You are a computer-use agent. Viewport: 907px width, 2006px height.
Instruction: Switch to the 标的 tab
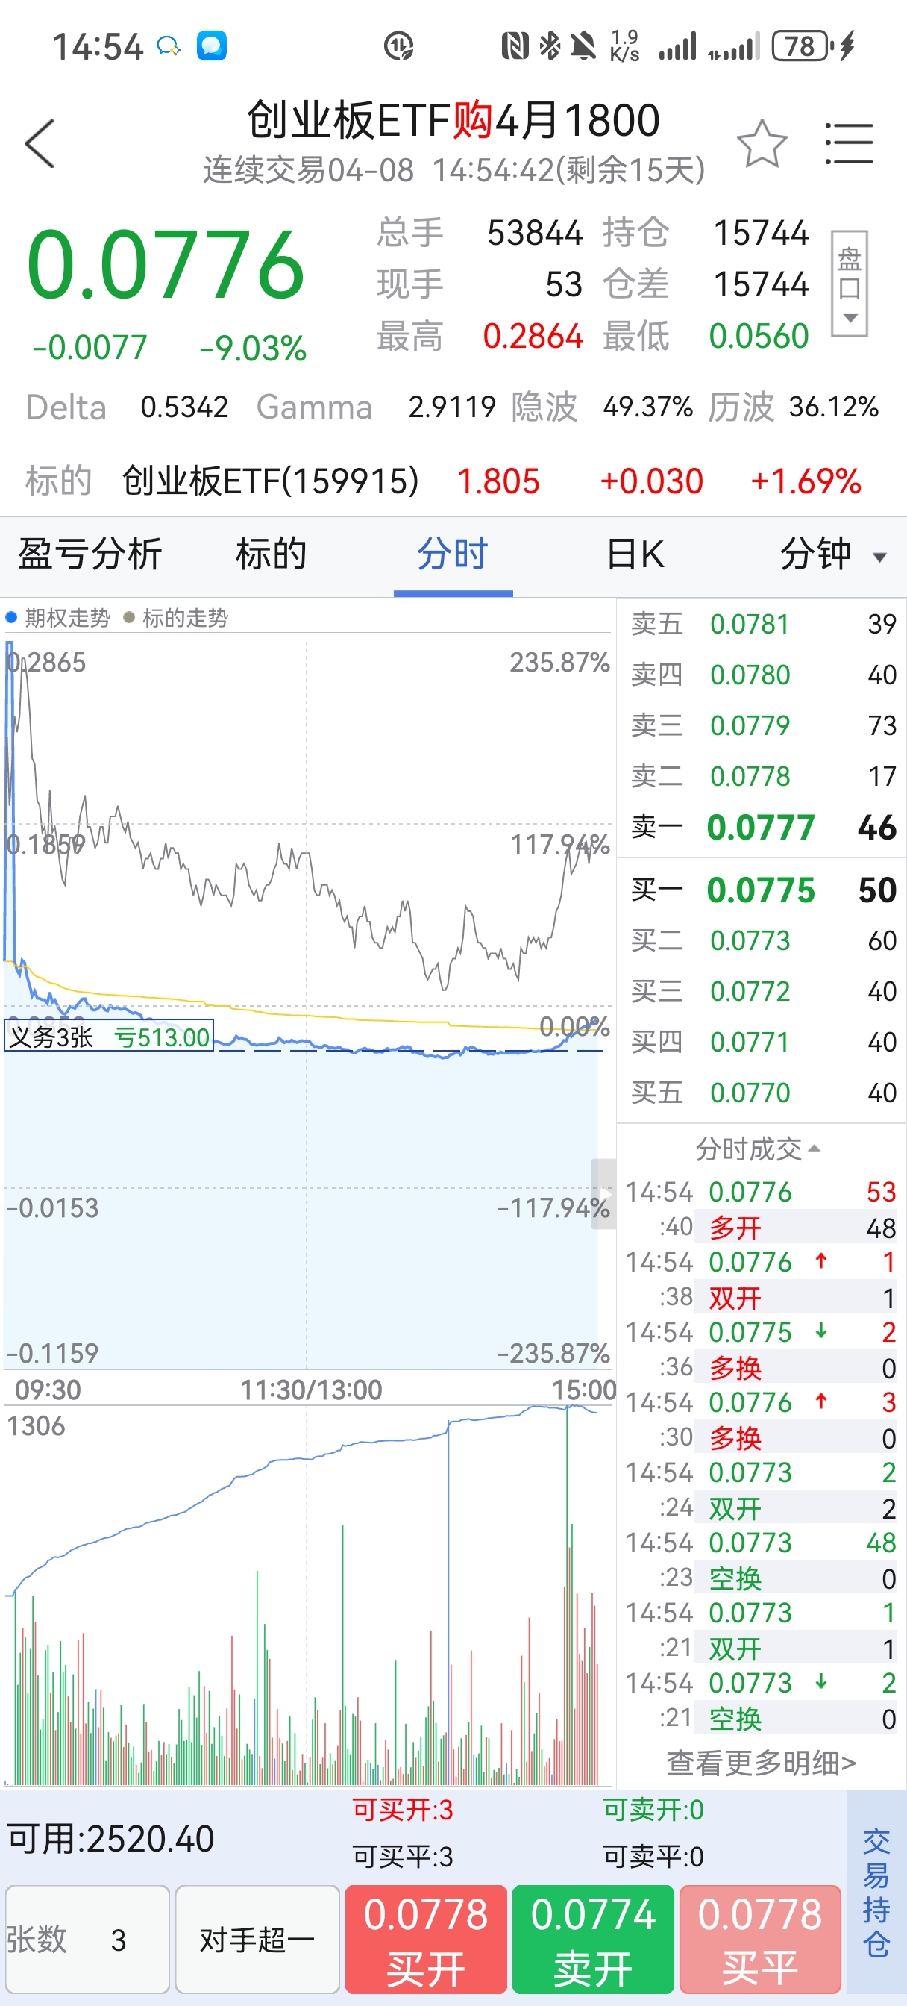tap(271, 554)
